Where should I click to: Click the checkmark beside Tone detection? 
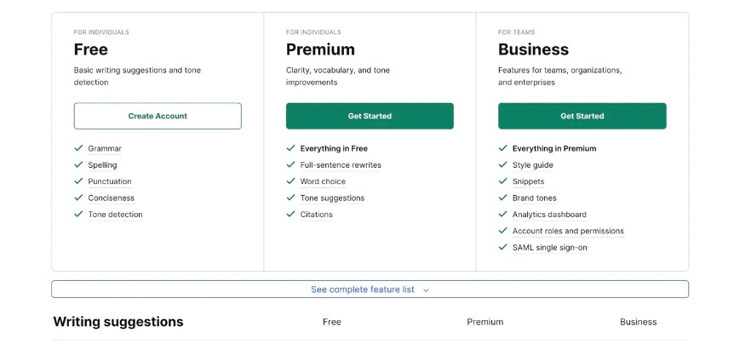(x=78, y=214)
